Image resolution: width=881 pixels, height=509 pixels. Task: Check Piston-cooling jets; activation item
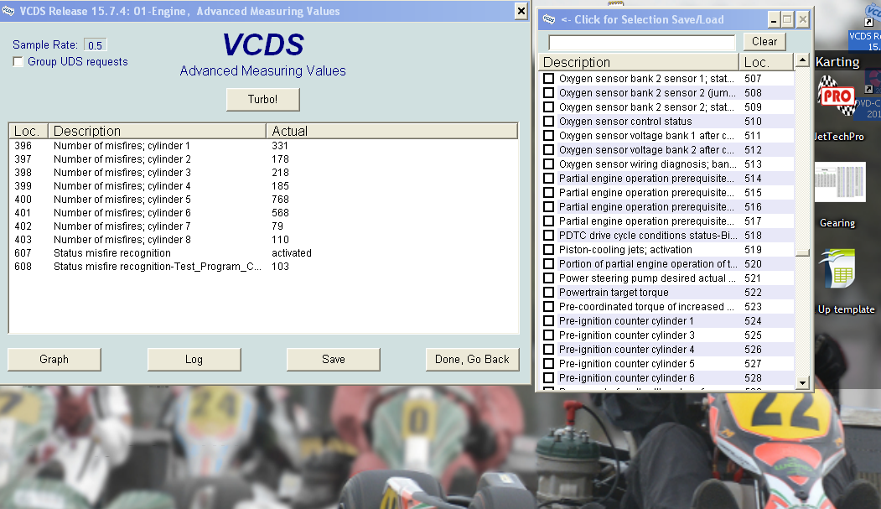click(x=549, y=250)
